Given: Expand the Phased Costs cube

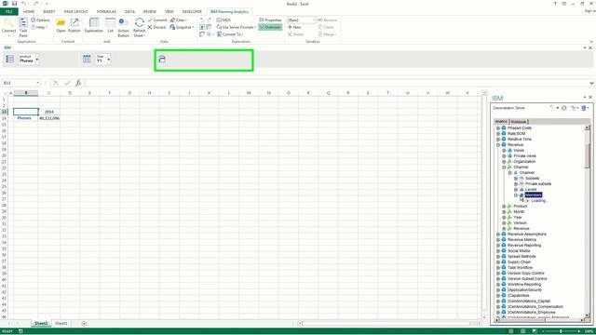Looking at the screenshot, I should 498,128.
